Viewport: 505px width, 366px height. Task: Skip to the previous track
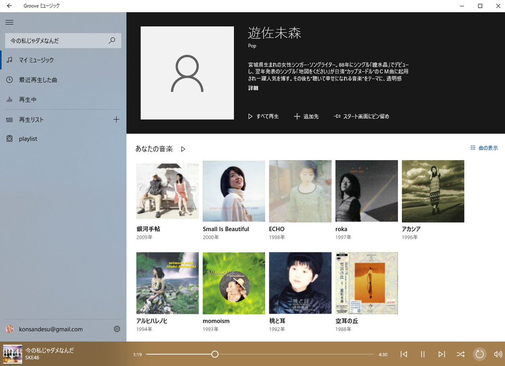pyautogui.click(x=404, y=354)
